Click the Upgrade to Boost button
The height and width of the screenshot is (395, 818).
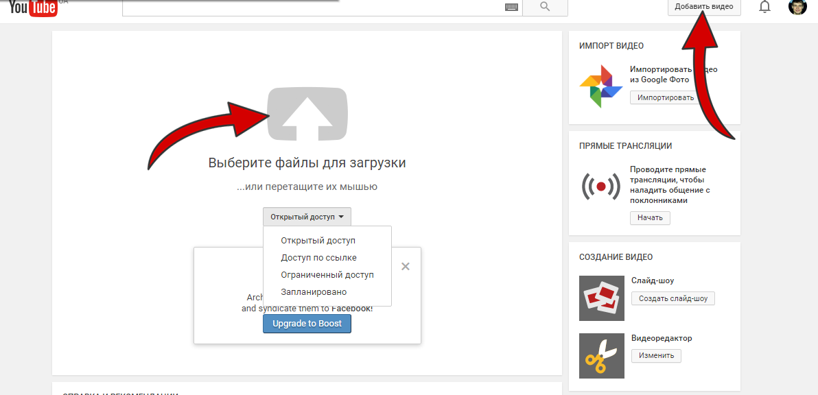tap(307, 324)
